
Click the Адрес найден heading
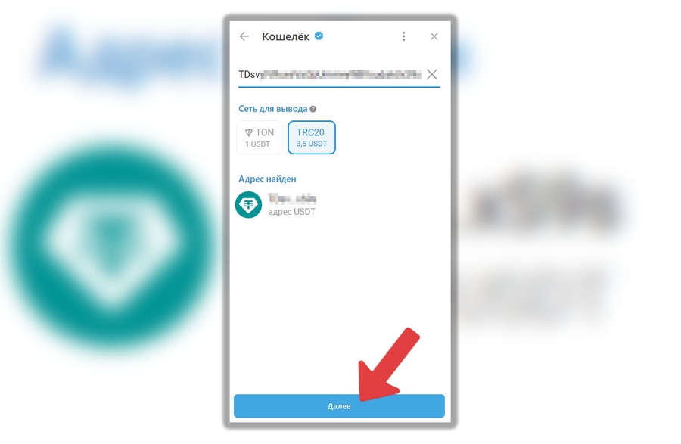pos(267,179)
